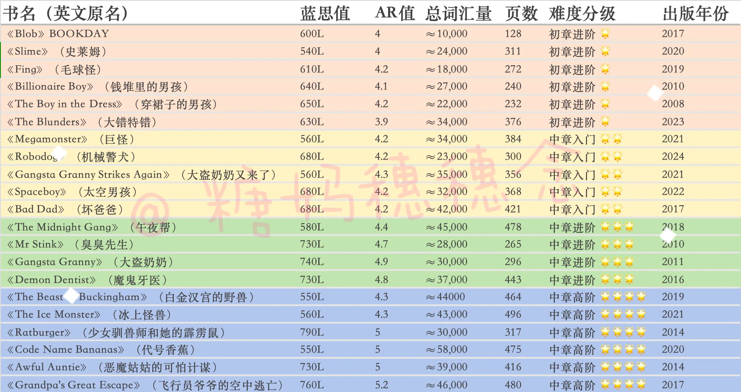Click the four-star rating for Ratburger
Screen dimensions: 741x392
[x=623, y=332]
